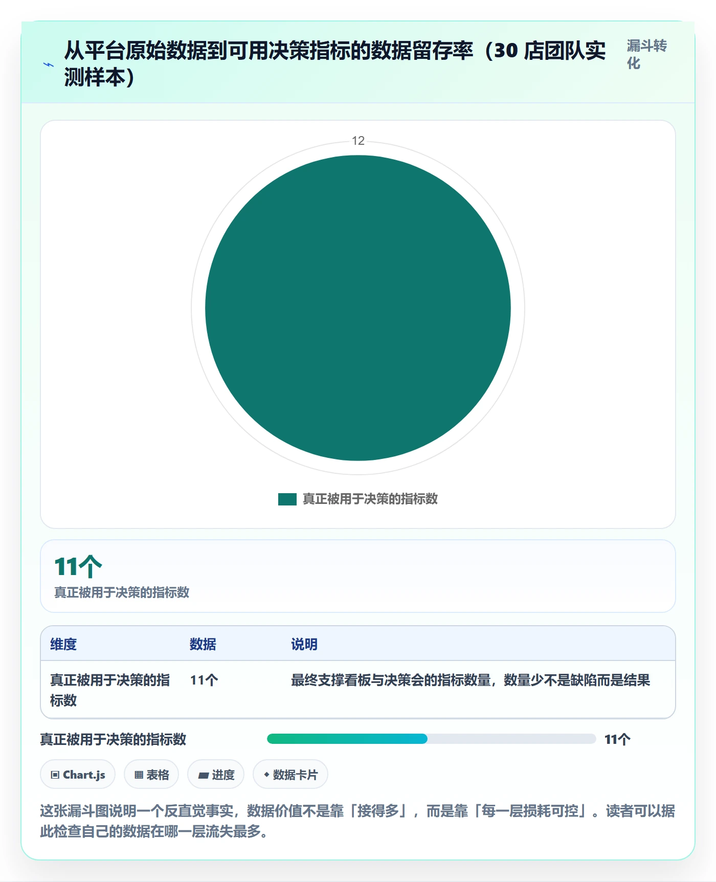This screenshot has height=882, width=716.
Task: Select the Chart.js chip
Action: pyautogui.click(x=78, y=775)
